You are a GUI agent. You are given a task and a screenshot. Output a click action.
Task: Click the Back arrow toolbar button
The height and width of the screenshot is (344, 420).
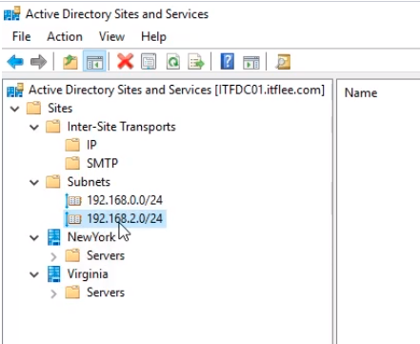pos(15,61)
